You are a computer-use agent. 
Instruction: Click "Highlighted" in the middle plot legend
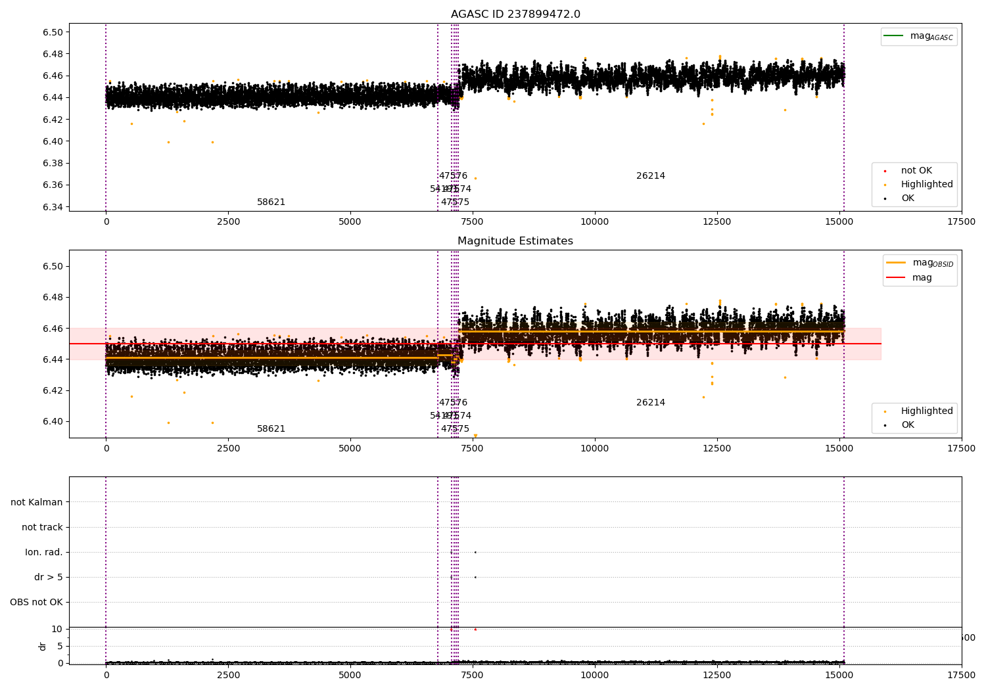click(927, 411)
